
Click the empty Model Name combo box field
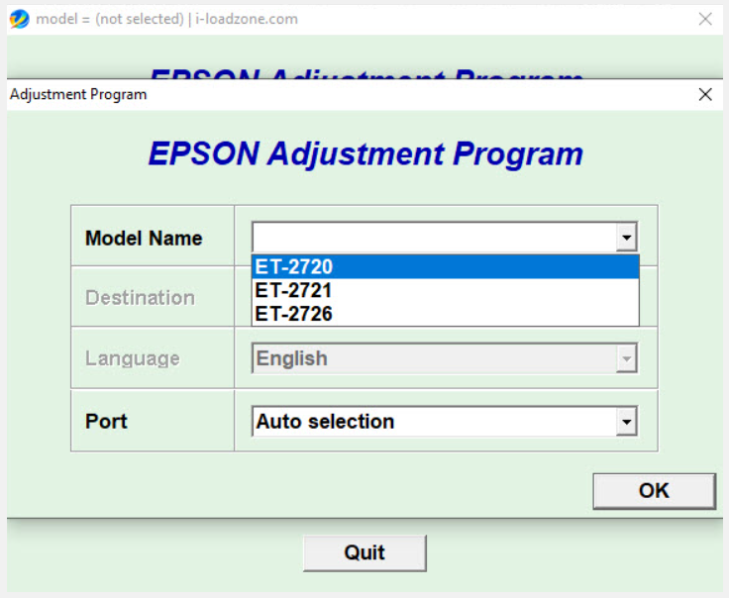coord(434,238)
